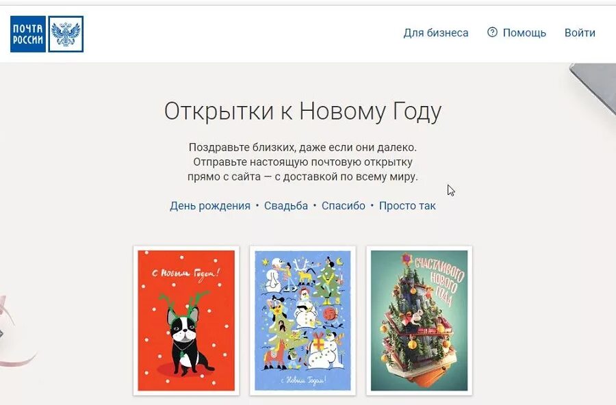Select the Свадьба category link

coord(285,206)
